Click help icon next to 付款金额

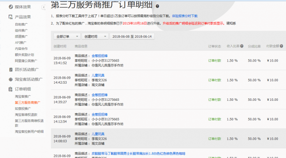[x=282, y=46]
